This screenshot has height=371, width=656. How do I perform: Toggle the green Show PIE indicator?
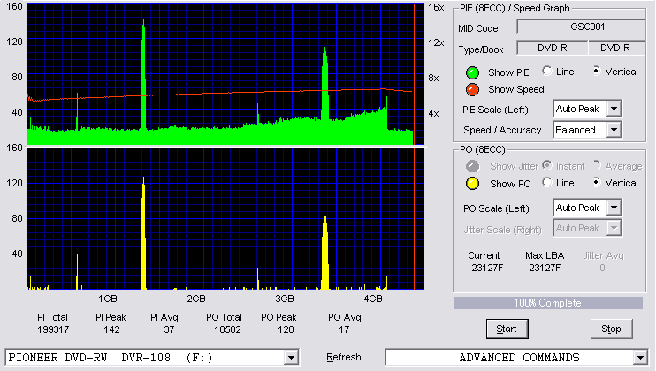pos(472,72)
